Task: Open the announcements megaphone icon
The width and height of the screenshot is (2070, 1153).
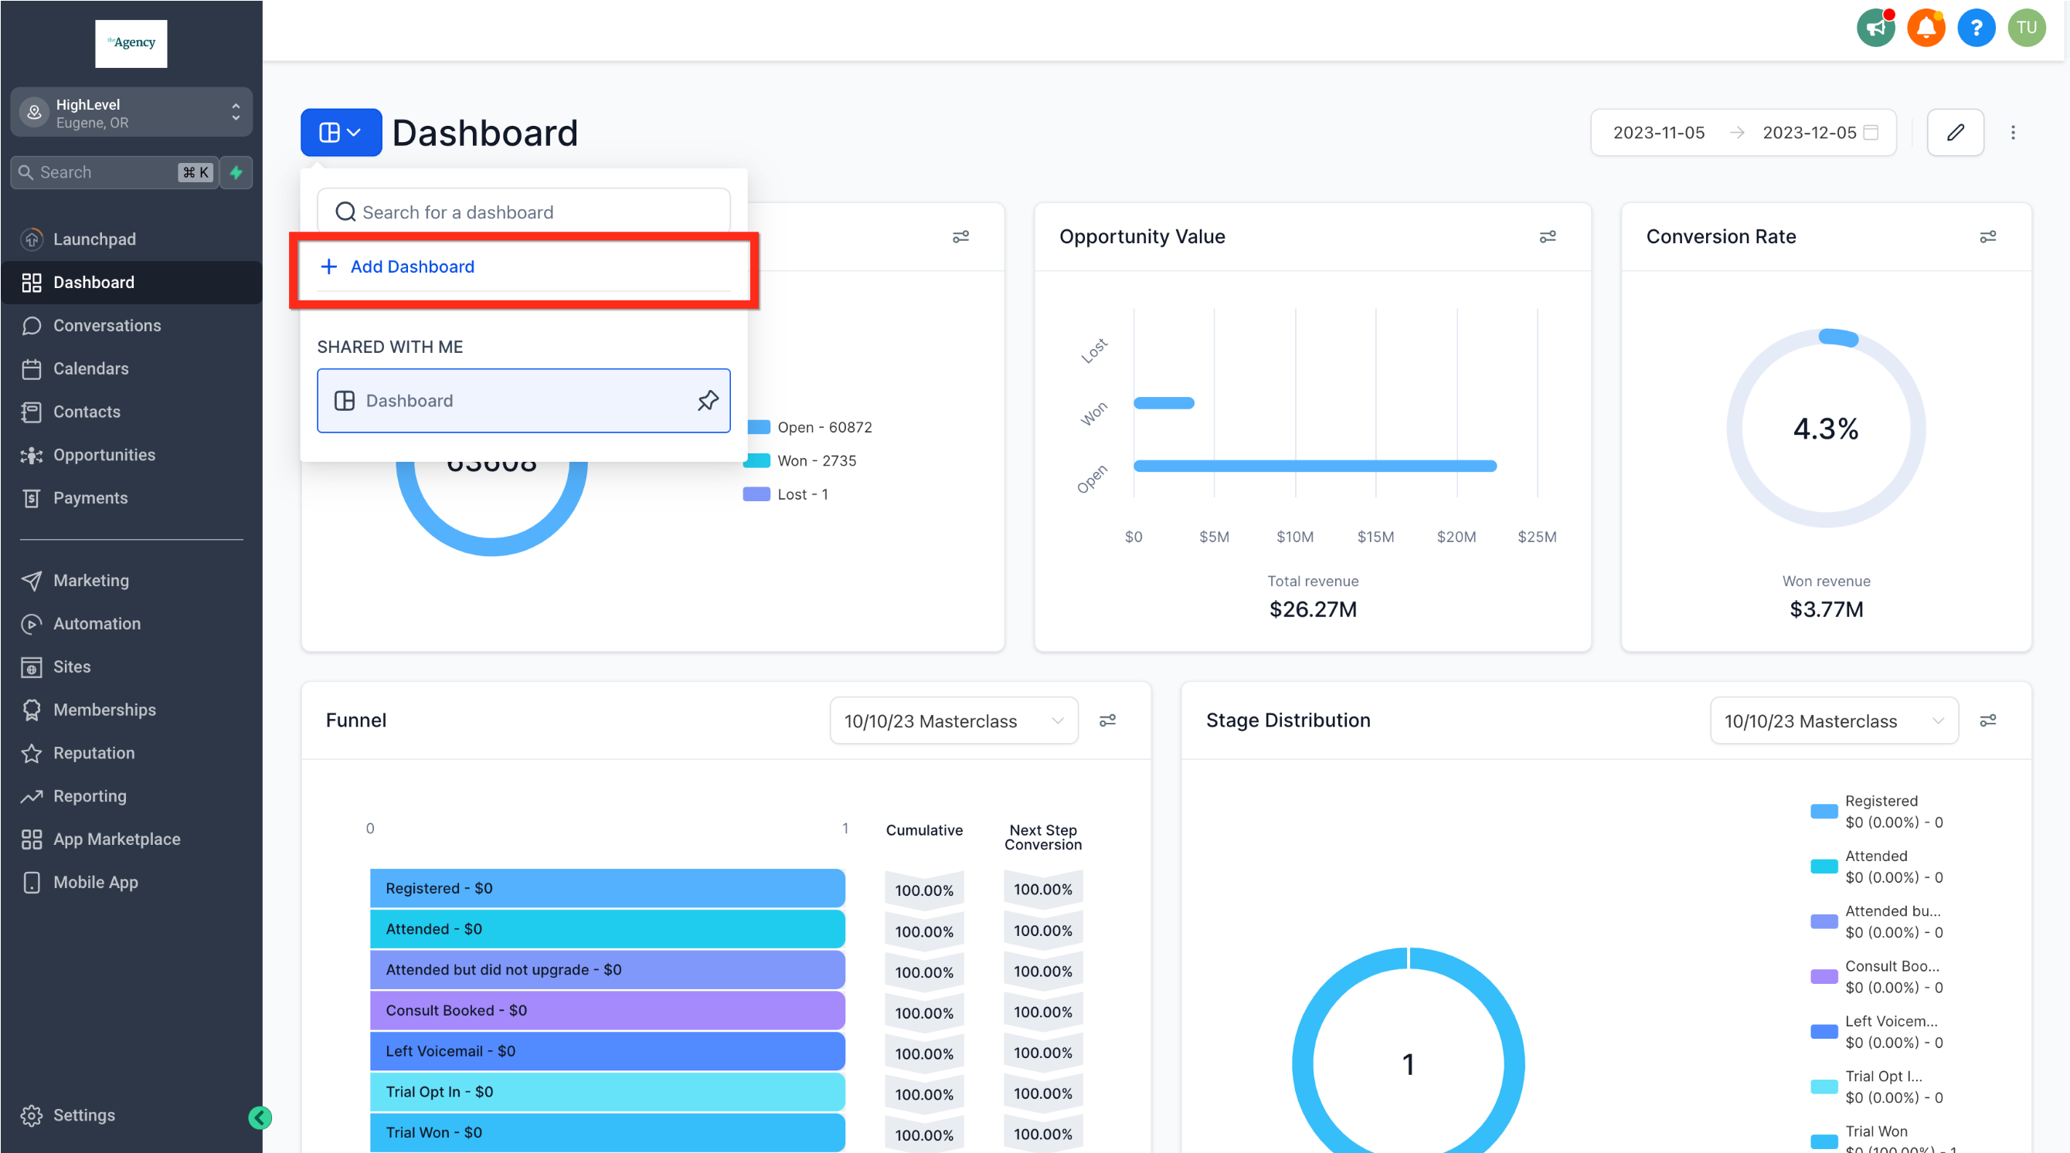Action: (1875, 27)
